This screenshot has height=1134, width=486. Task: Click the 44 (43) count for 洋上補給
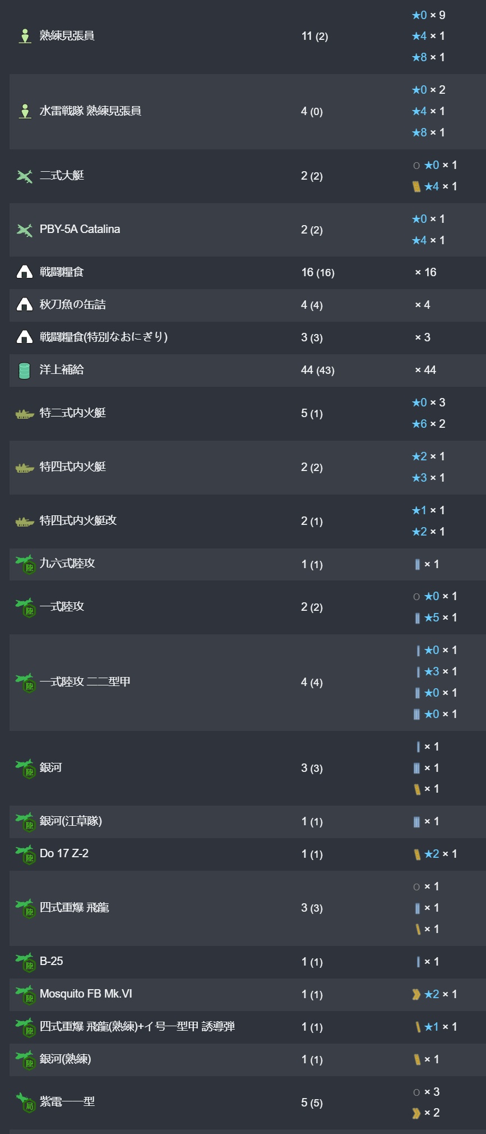coord(318,370)
